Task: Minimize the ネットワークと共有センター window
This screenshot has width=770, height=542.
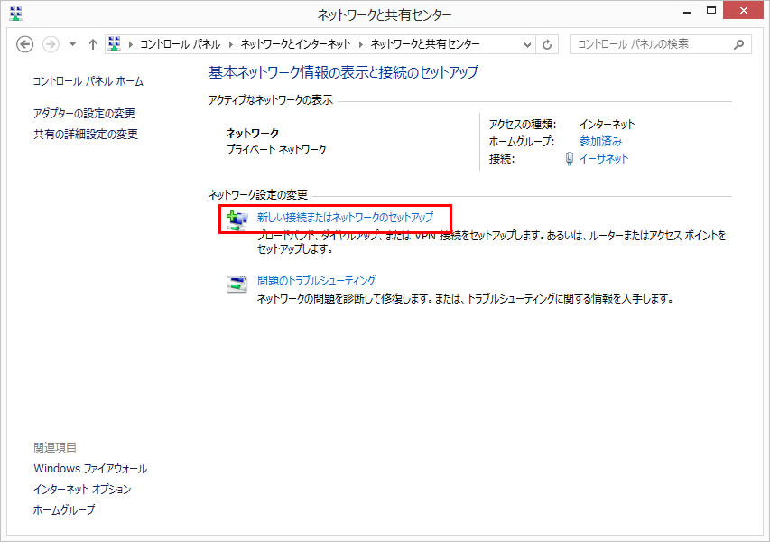Action: tap(687, 11)
